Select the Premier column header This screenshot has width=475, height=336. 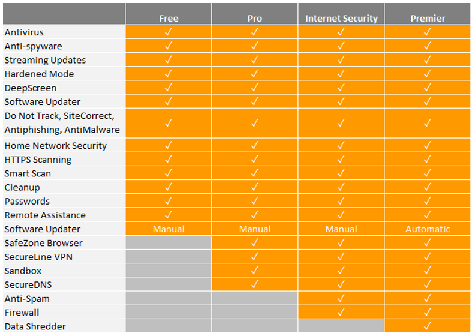pos(428,14)
